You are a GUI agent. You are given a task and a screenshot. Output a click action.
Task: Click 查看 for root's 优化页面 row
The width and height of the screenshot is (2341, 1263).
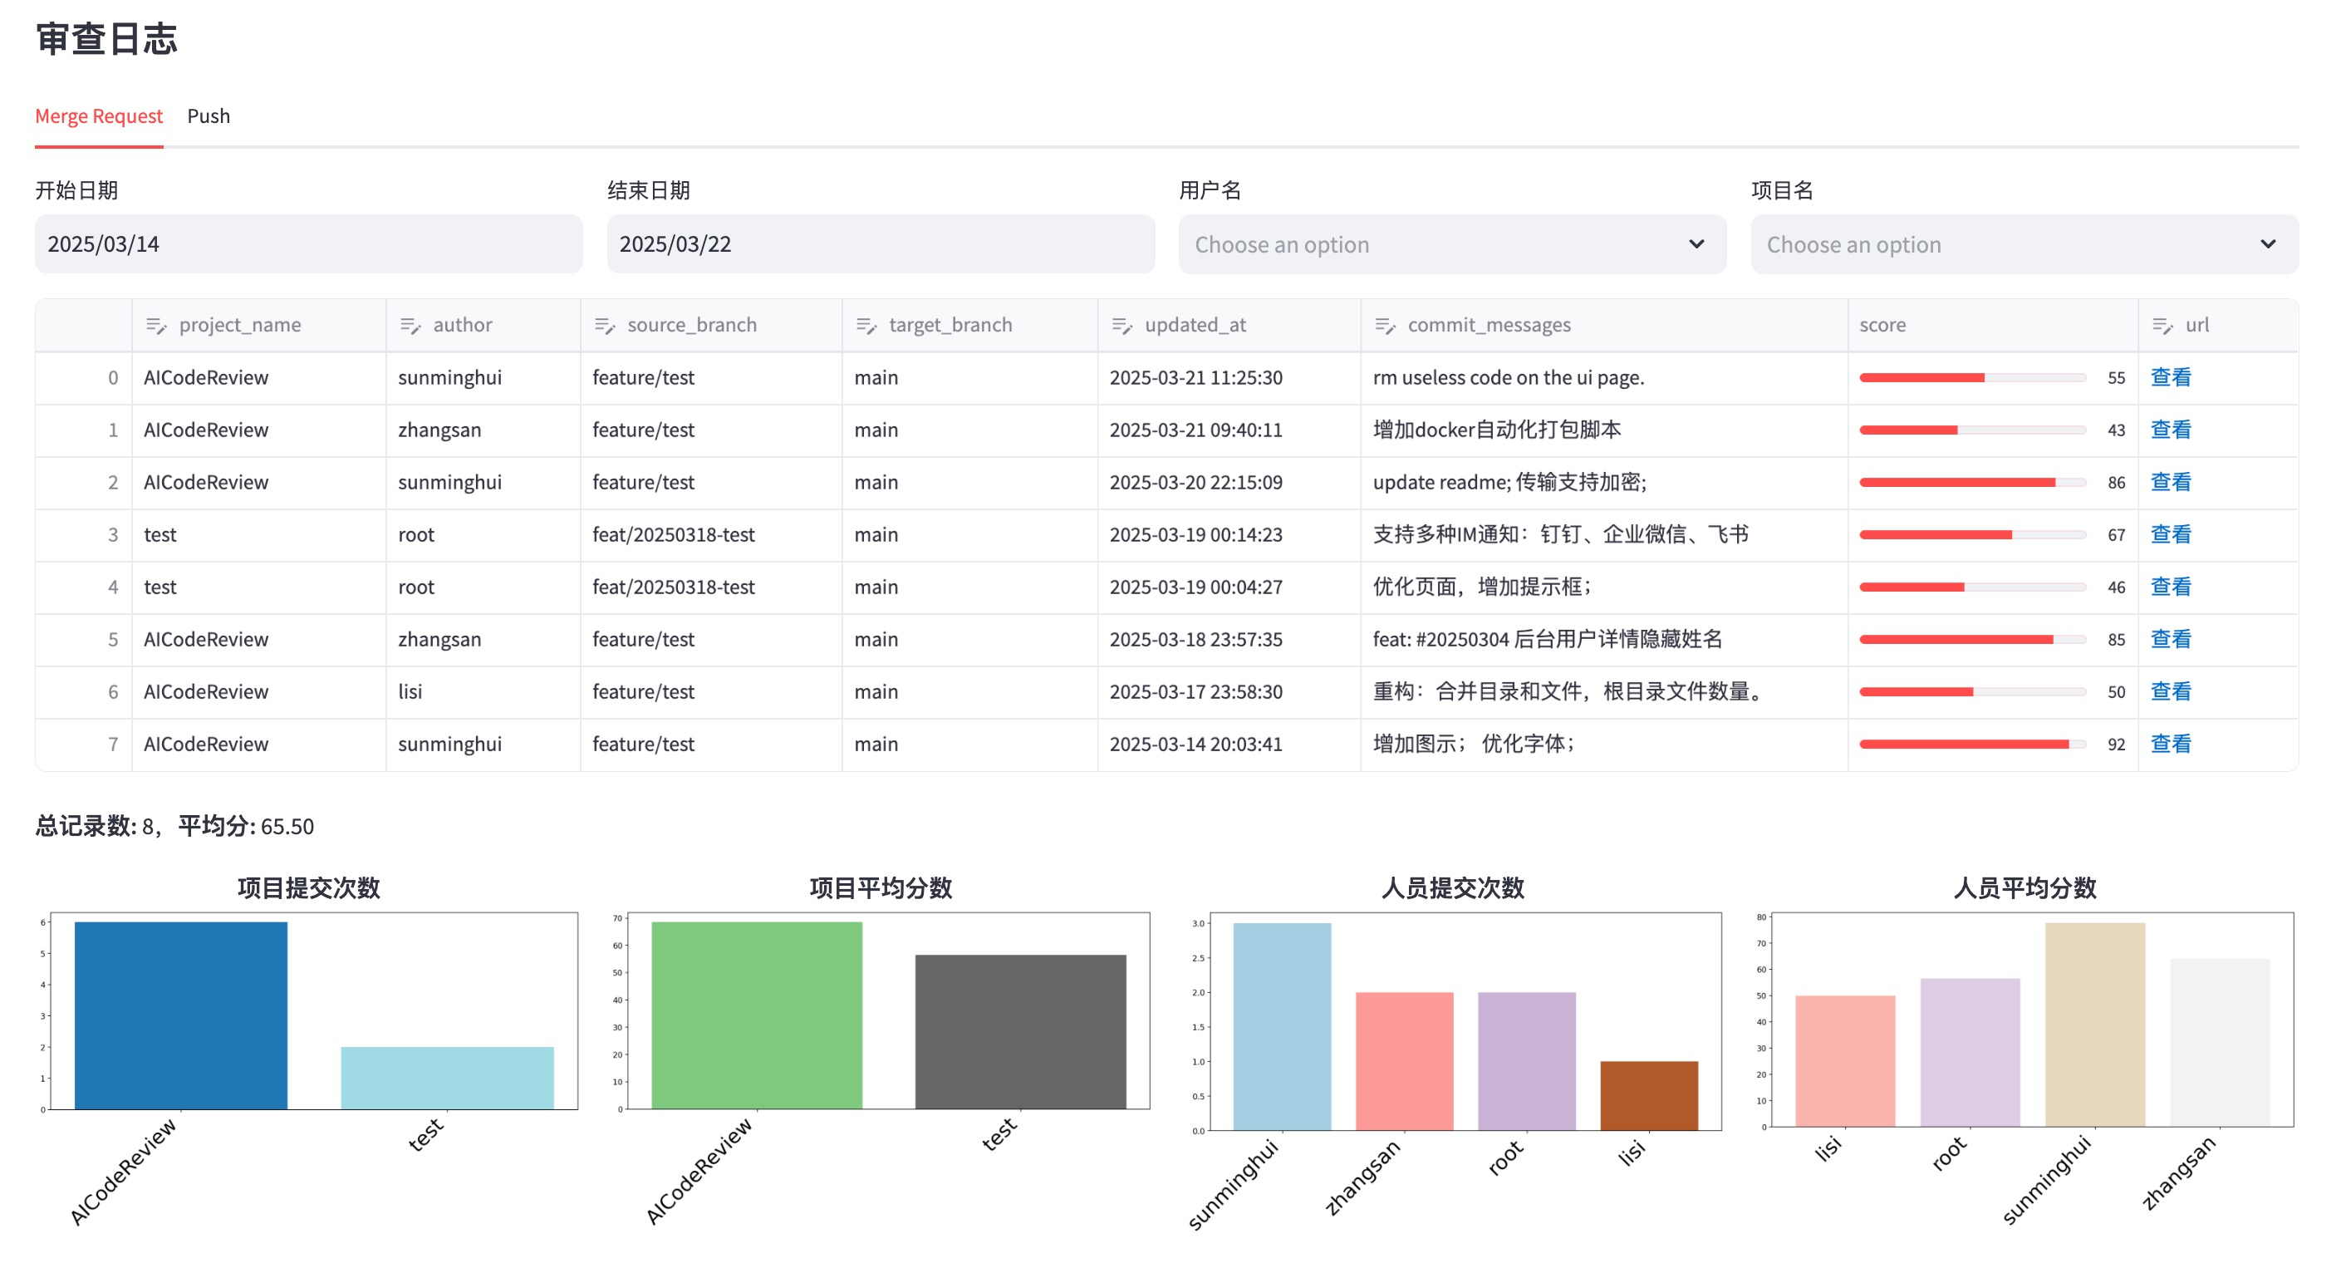click(x=2172, y=587)
